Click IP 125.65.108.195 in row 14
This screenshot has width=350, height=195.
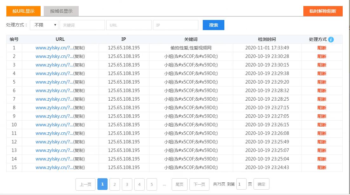point(124,159)
